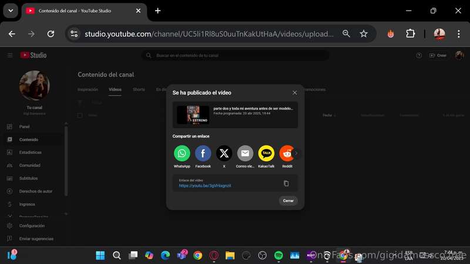Click the Cerrar button
Viewport: 470px width, 264px height.
point(288,201)
